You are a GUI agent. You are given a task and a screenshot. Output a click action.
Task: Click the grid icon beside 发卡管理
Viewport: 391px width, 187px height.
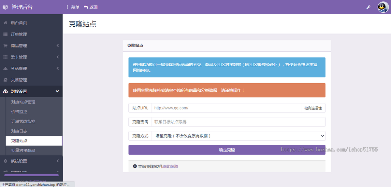pyautogui.click(x=5, y=57)
